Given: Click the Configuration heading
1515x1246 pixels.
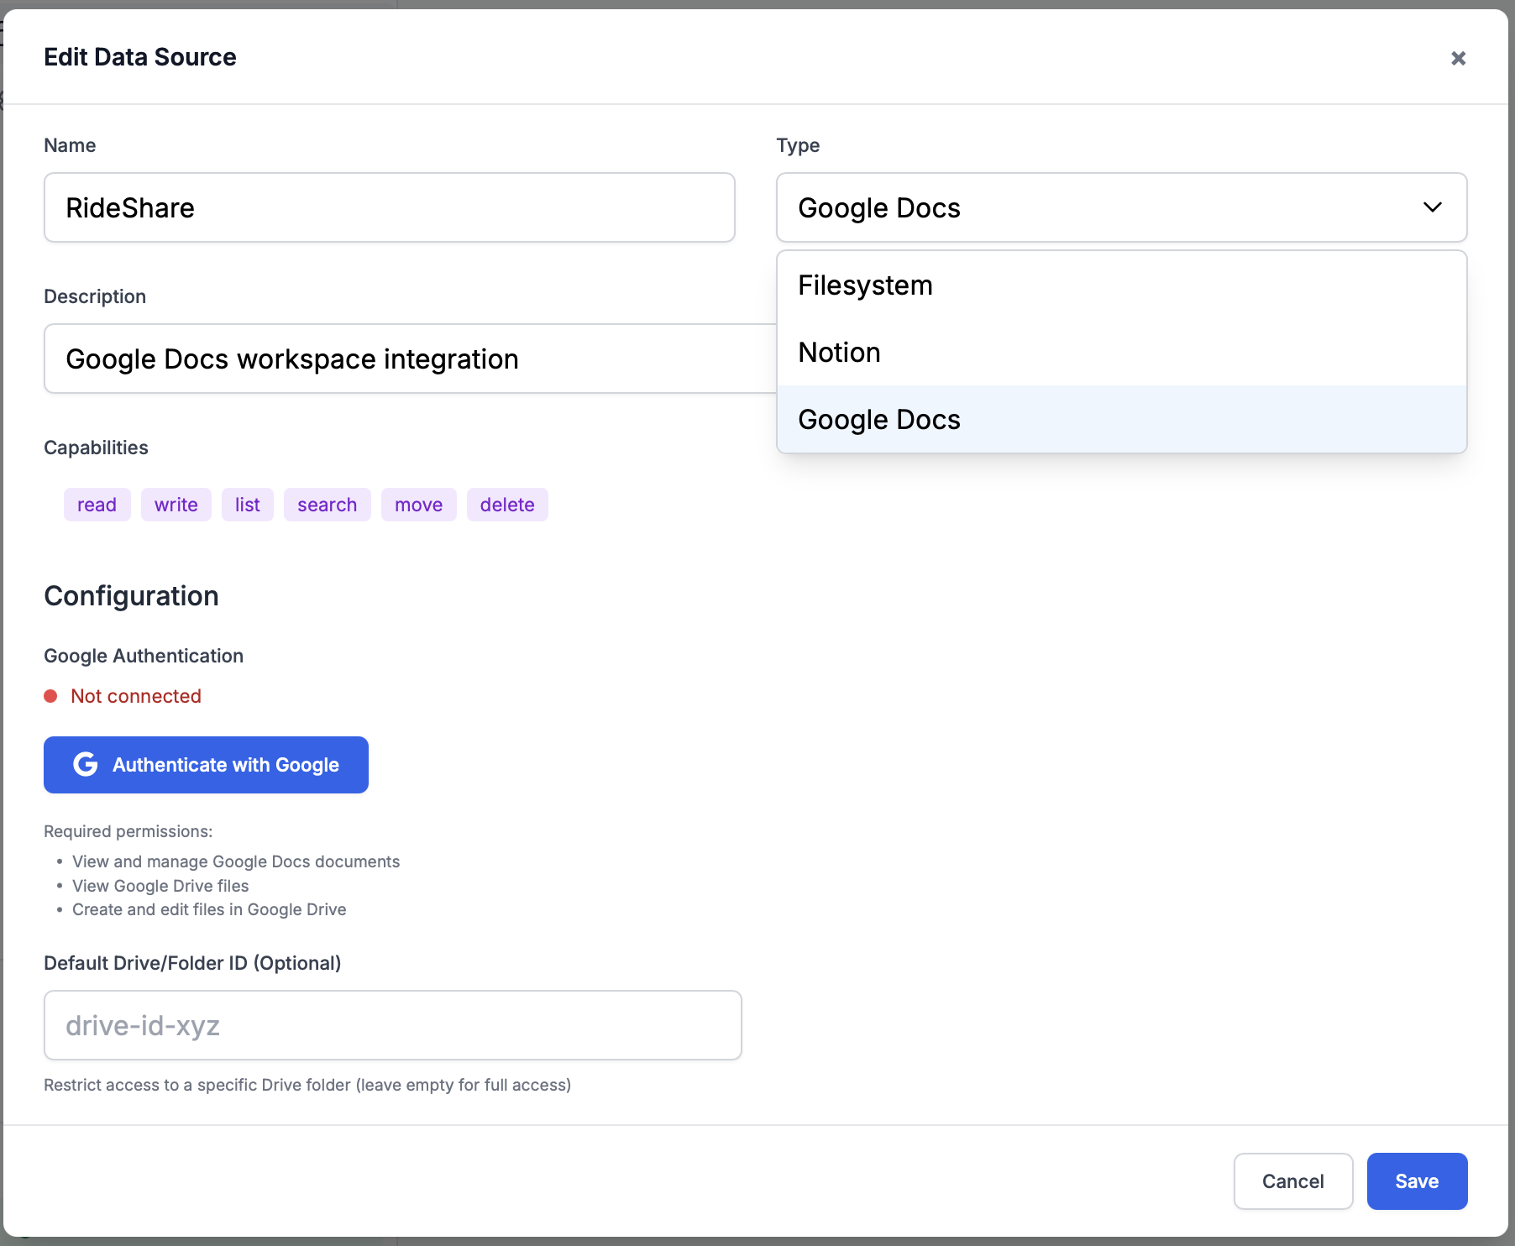Looking at the screenshot, I should coord(131,596).
